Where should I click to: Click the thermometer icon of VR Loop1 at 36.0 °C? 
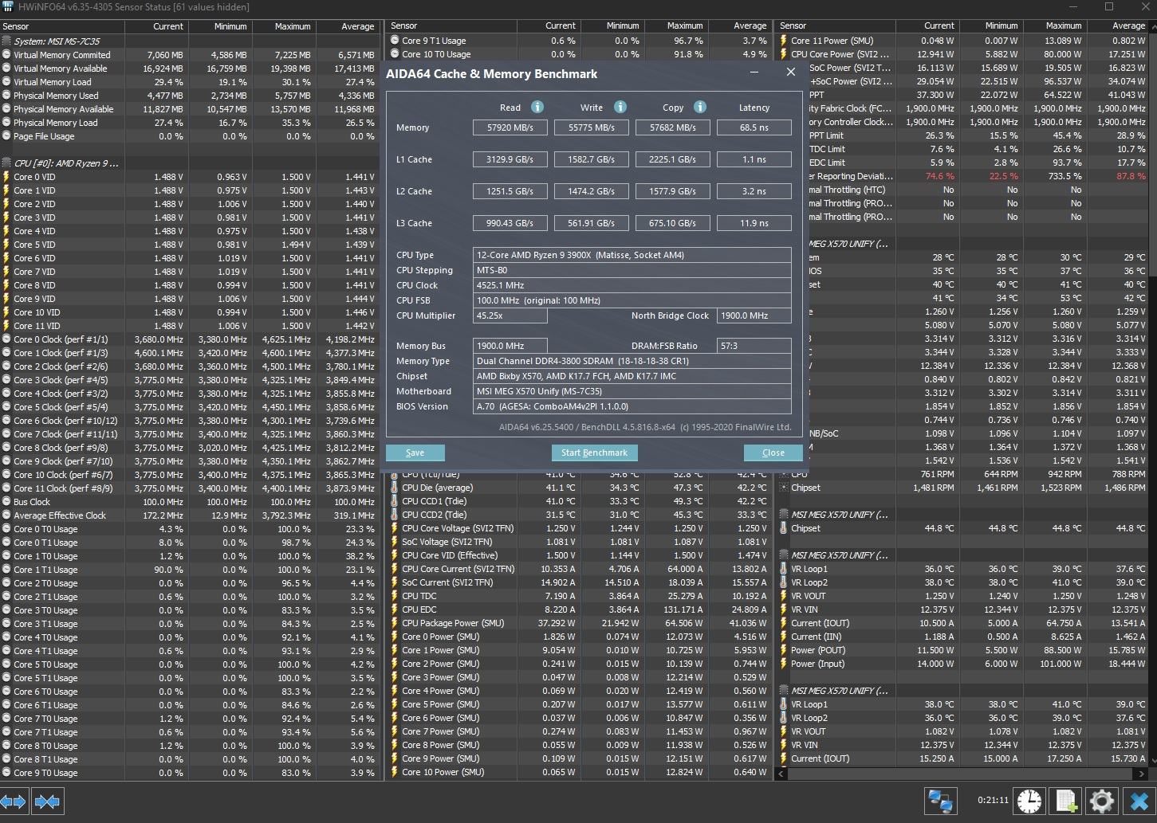coord(784,569)
